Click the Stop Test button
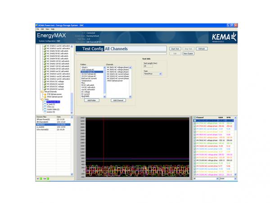This screenshot has width=270, height=203. pyautogui.click(x=189, y=49)
